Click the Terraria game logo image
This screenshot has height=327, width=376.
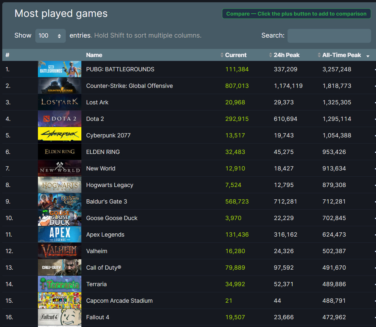click(59, 284)
